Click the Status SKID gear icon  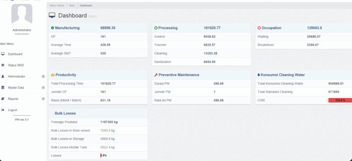3,65
